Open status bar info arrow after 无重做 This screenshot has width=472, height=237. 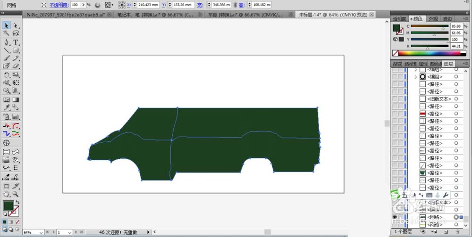[x=148, y=232]
